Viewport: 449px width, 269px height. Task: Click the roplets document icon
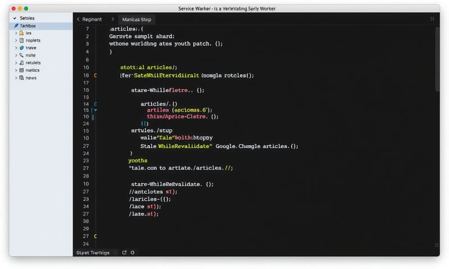click(21, 40)
